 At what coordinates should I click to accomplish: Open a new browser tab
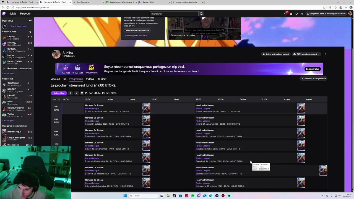pyautogui.click(x=207, y=2)
